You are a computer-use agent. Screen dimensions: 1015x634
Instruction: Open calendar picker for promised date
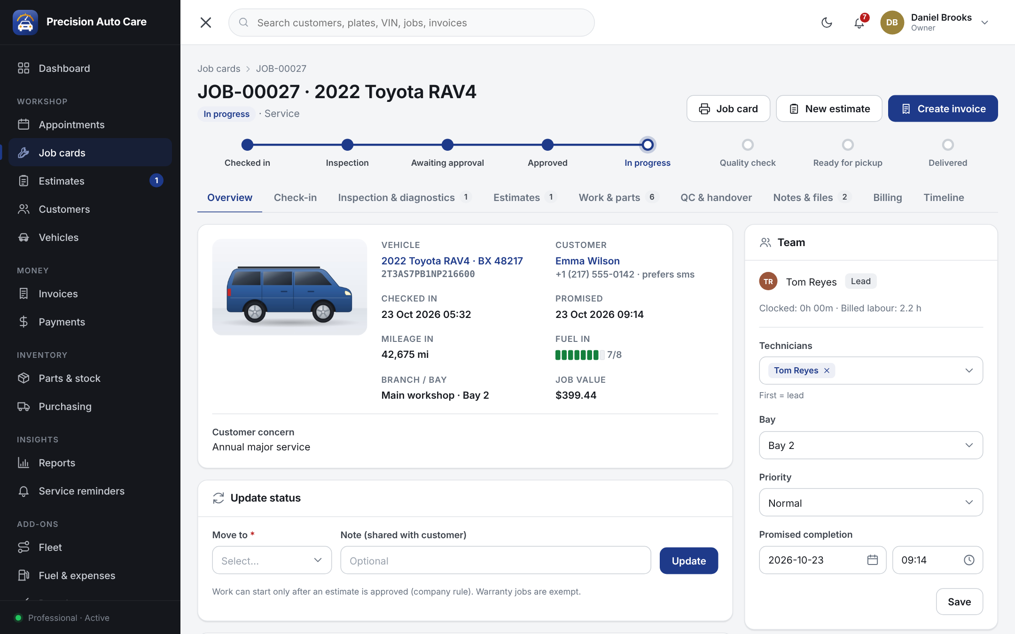coord(873,560)
